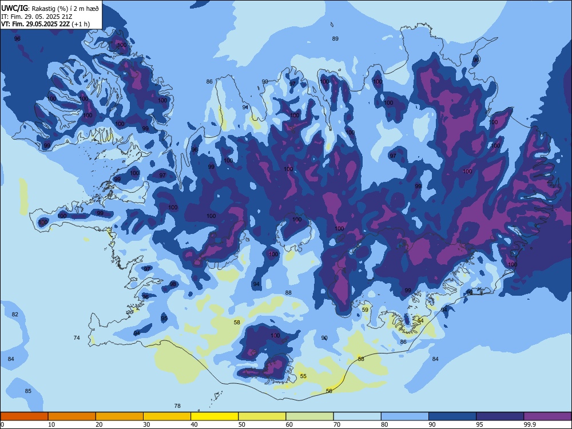Click the humidity value '82' on the map
572x429 pixels.
click(x=15, y=315)
